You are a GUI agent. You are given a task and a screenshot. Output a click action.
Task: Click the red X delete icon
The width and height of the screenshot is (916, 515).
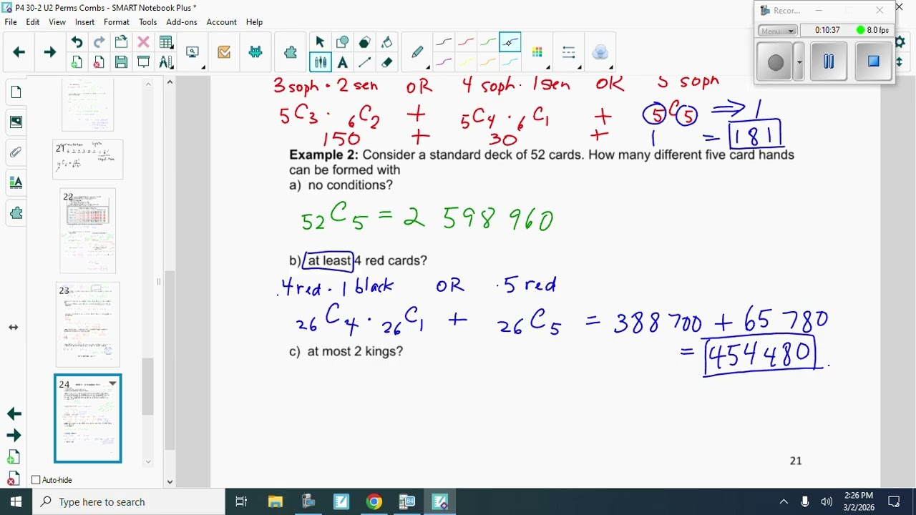pos(143,42)
